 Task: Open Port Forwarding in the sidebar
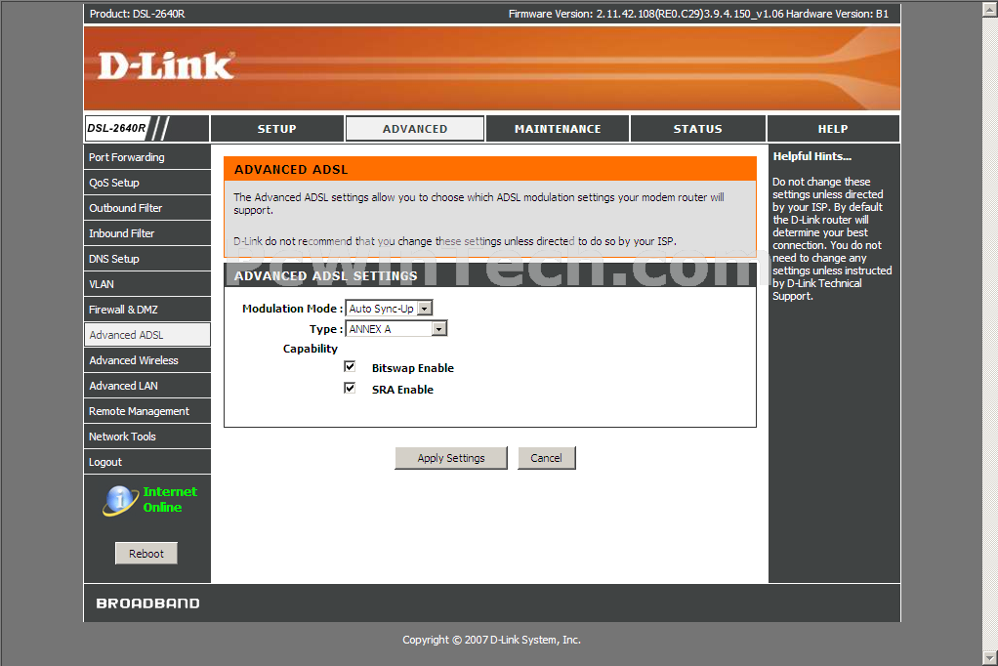[x=147, y=157]
